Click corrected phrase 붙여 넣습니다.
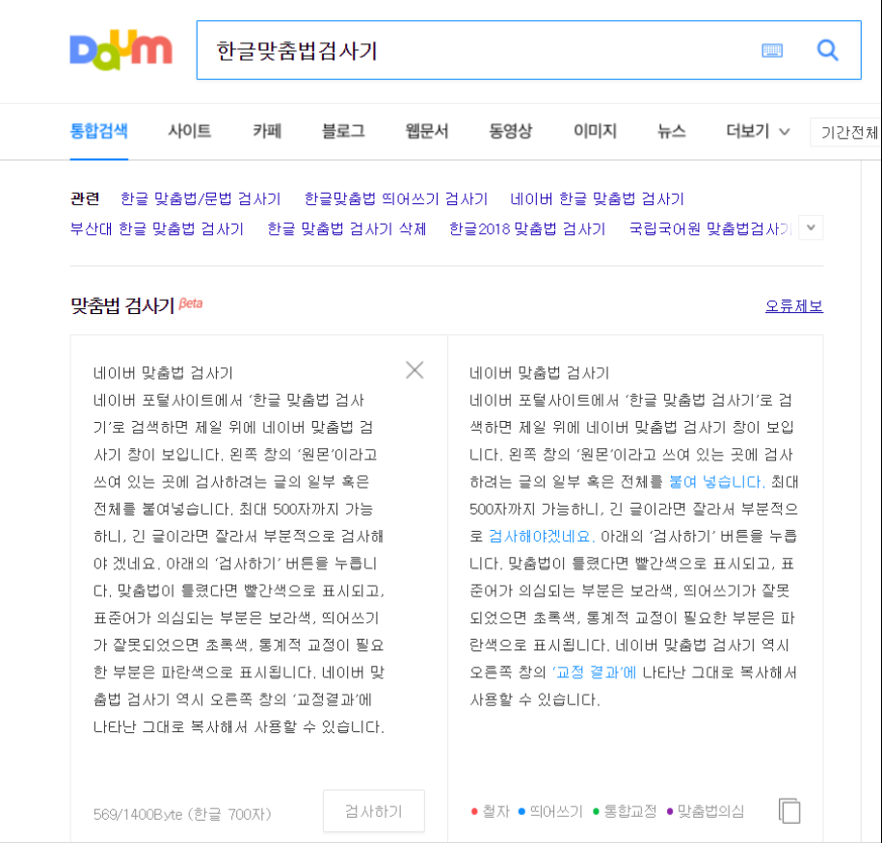The width and height of the screenshot is (882, 843). pyautogui.click(x=716, y=482)
